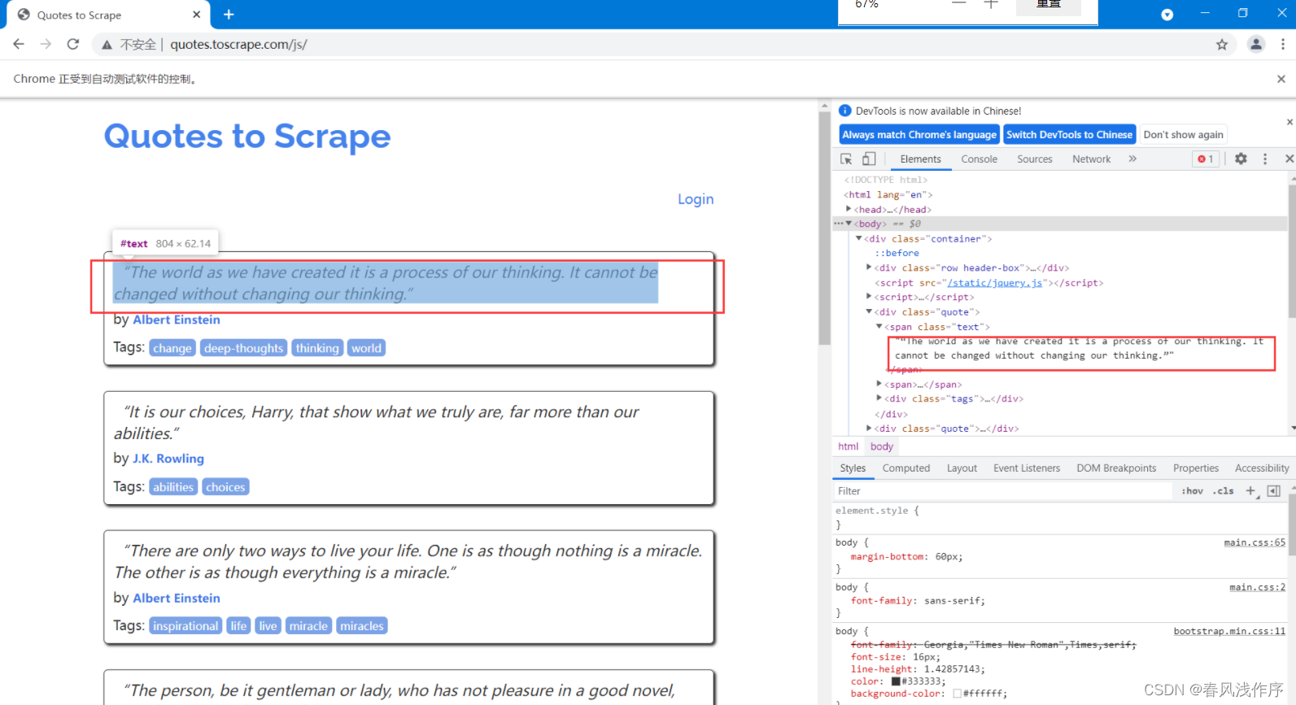Expand the second div class quote node
The height and width of the screenshot is (705, 1296).
tap(869, 428)
